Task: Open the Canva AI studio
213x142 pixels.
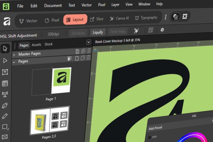Action: (x=119, y=18)
